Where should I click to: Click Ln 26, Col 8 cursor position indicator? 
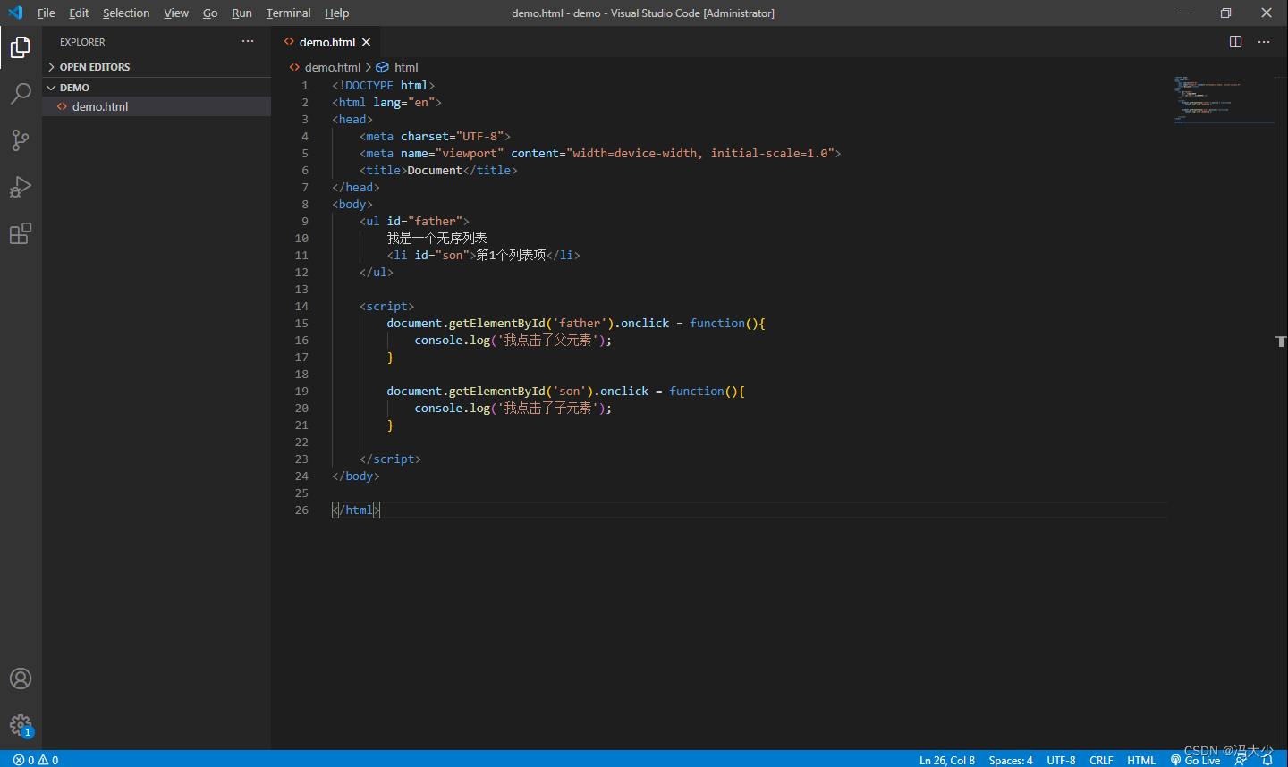(x=947, y=760)
